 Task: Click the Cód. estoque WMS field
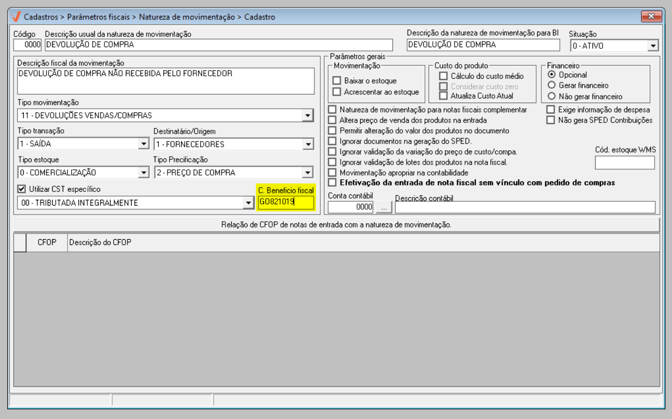point(625,163)
